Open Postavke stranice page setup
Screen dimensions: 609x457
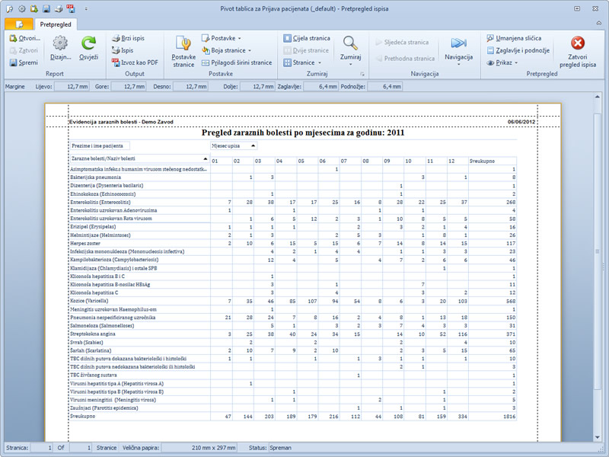point(183,52)
